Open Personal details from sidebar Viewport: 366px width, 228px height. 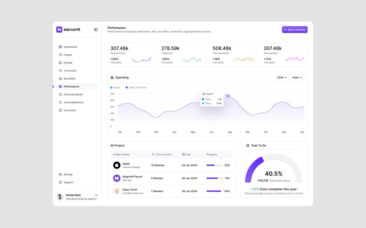[77, 95]
